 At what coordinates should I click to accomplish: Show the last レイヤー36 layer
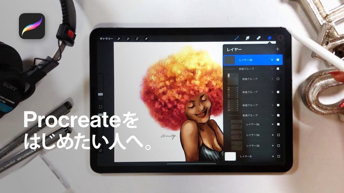pyautogui.click(x=278, y=146)
